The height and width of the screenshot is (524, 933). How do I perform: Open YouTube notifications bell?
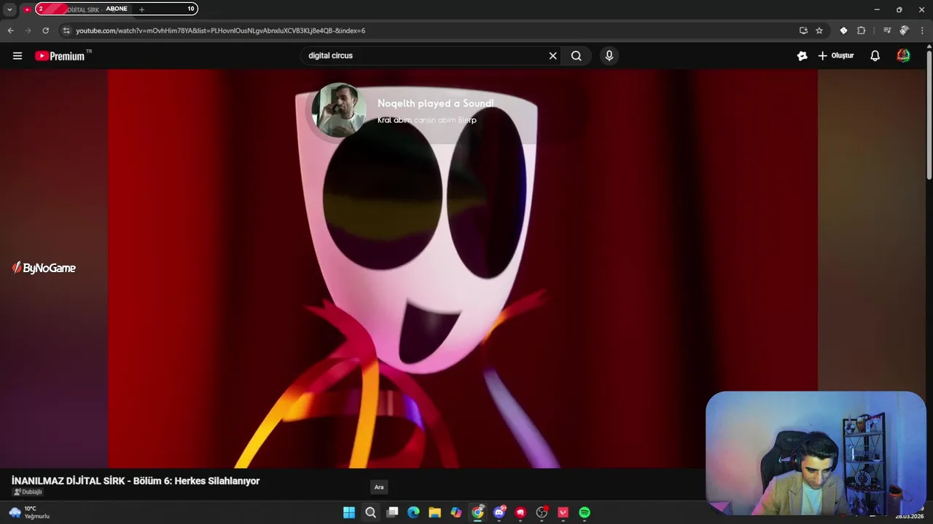click(875, 56)
